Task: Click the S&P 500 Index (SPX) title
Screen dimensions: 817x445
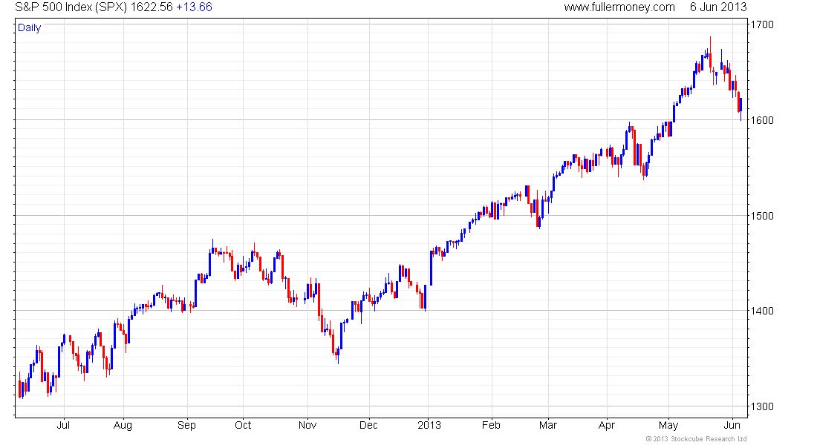Action: point(71,7)
